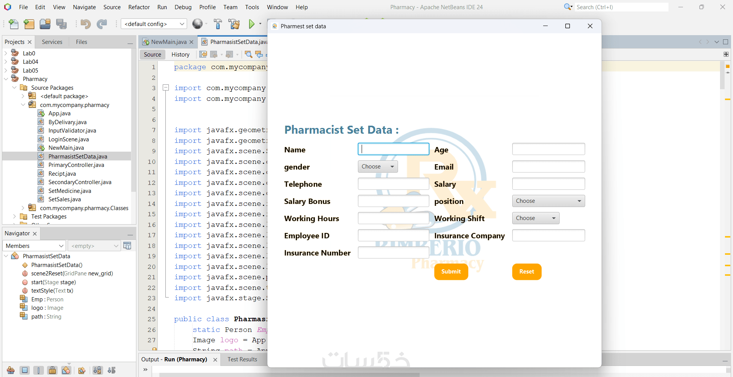Click the Name input field
This screenshot has height=377, width=733.
tap(393, 149)
